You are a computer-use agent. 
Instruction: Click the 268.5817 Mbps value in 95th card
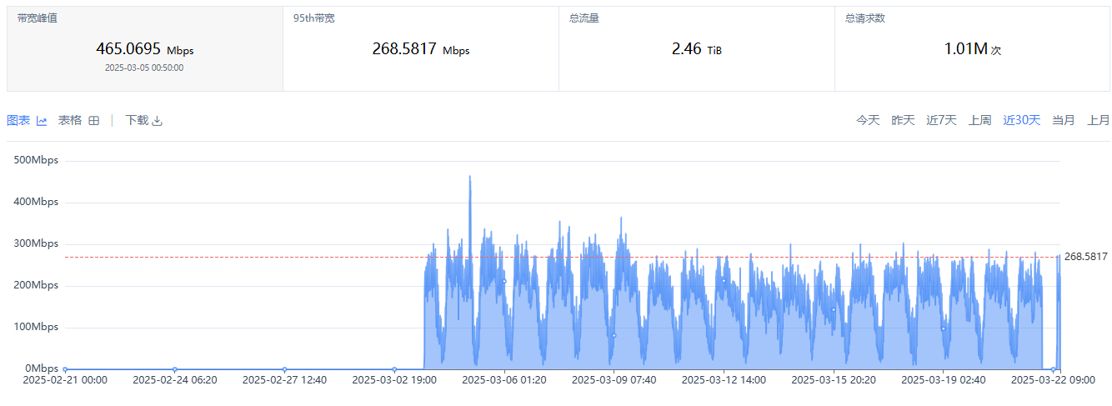pos(421,49)
